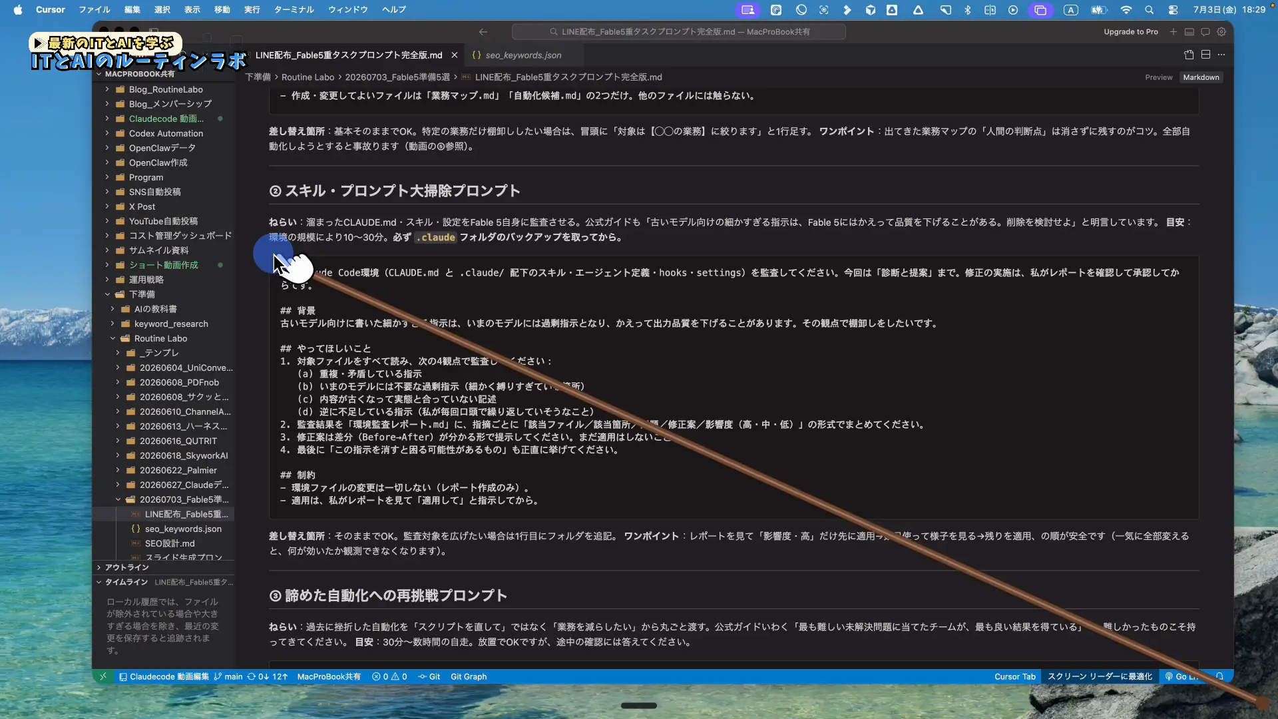Click the Google Drive menu bar icon
The width and height of the screenshot is (1278, 719).
pos(918,9)
